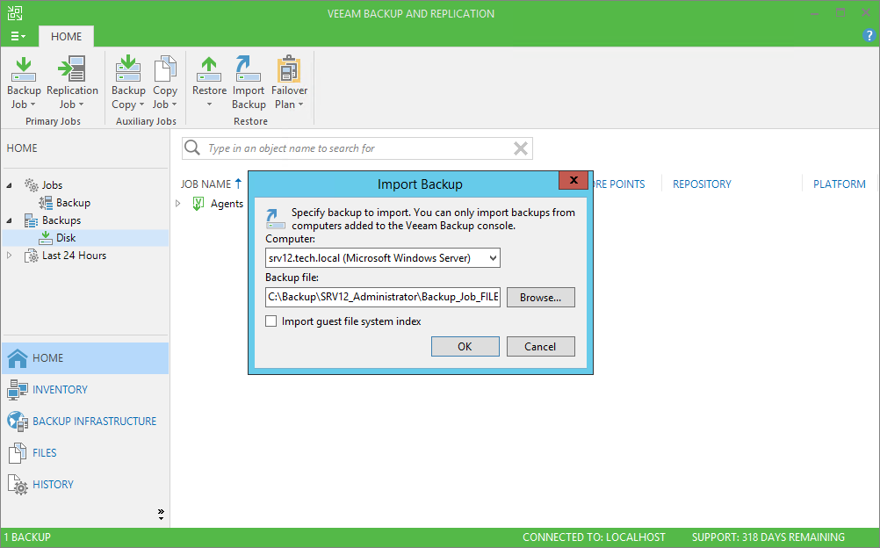Open the Failover Plan ribbon button
The height and width of the screenshot is (548, 880).
[x=289, y=83]
